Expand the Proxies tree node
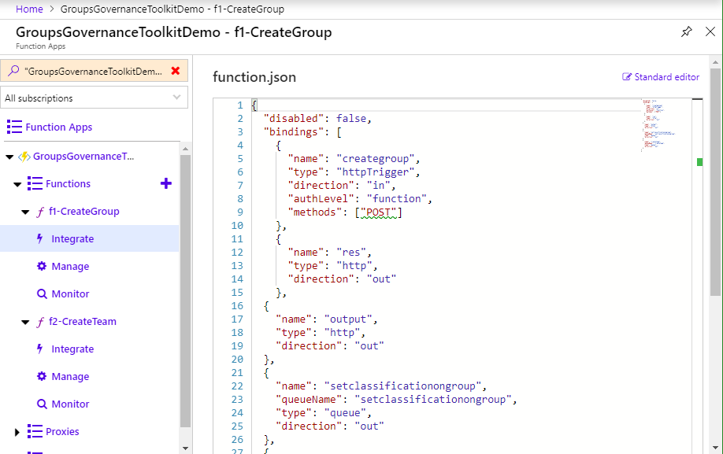The width and height of the screenshot is (723, 454). click(x=17, y=432)
